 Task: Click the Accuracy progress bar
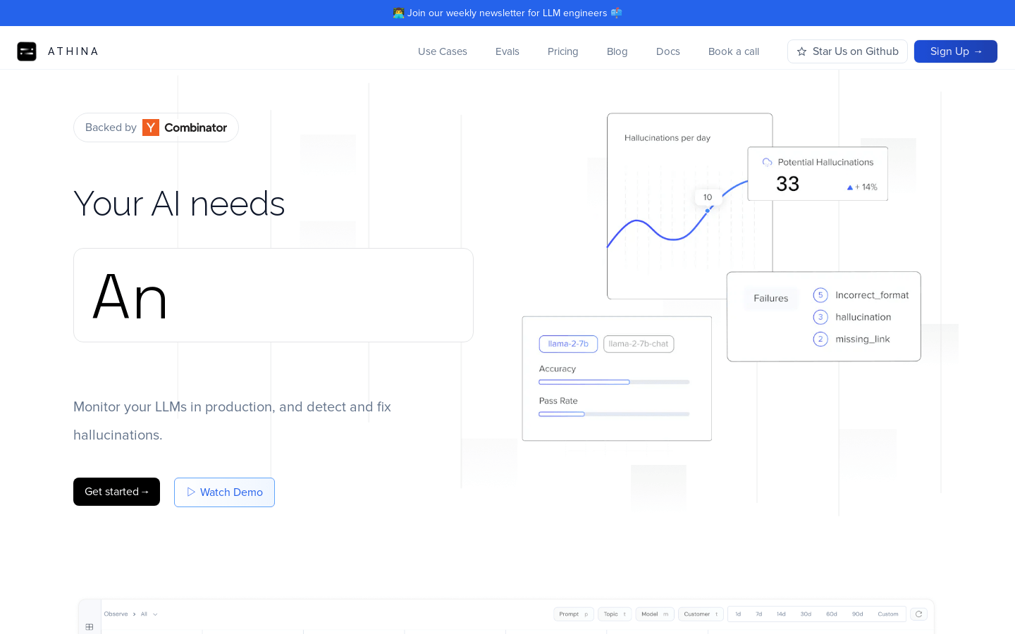coord(614,382)
